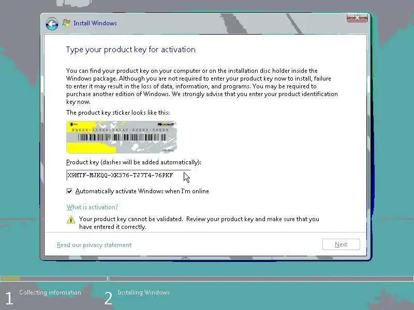Click the 'You can find your product key' paragraph
414x310 pixels.
point(202,86)
